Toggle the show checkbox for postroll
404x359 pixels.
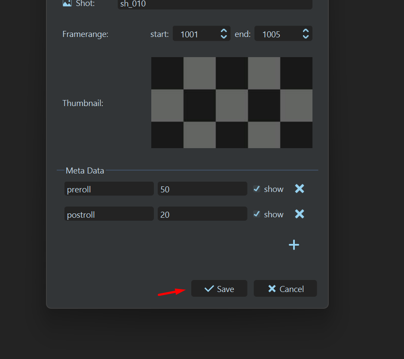tap(257, 214)
